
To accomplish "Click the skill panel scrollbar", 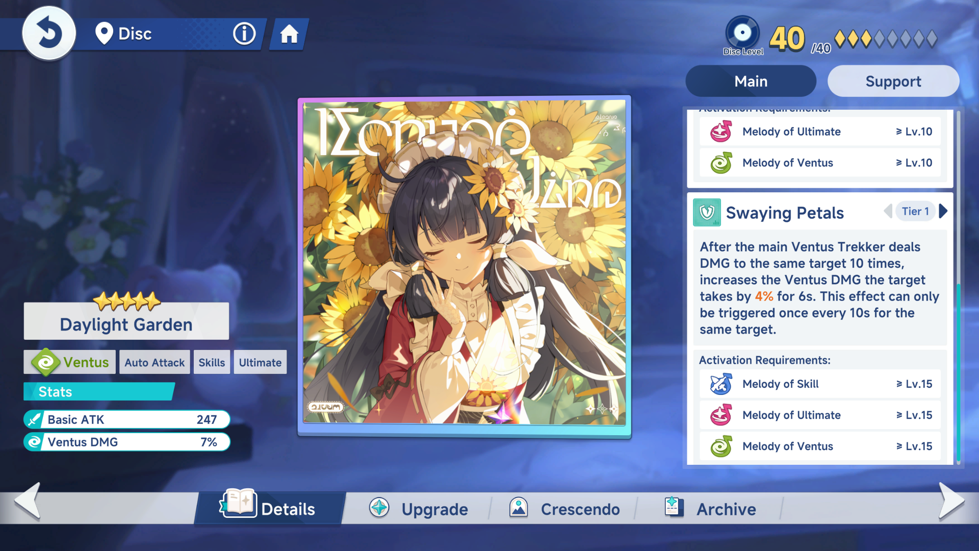I will pyautogui.click(x=958, y=372).
